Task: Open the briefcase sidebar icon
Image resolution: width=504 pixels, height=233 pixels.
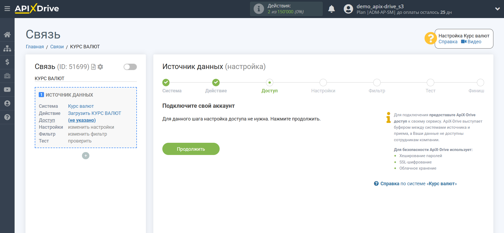Action: (7, 76)
